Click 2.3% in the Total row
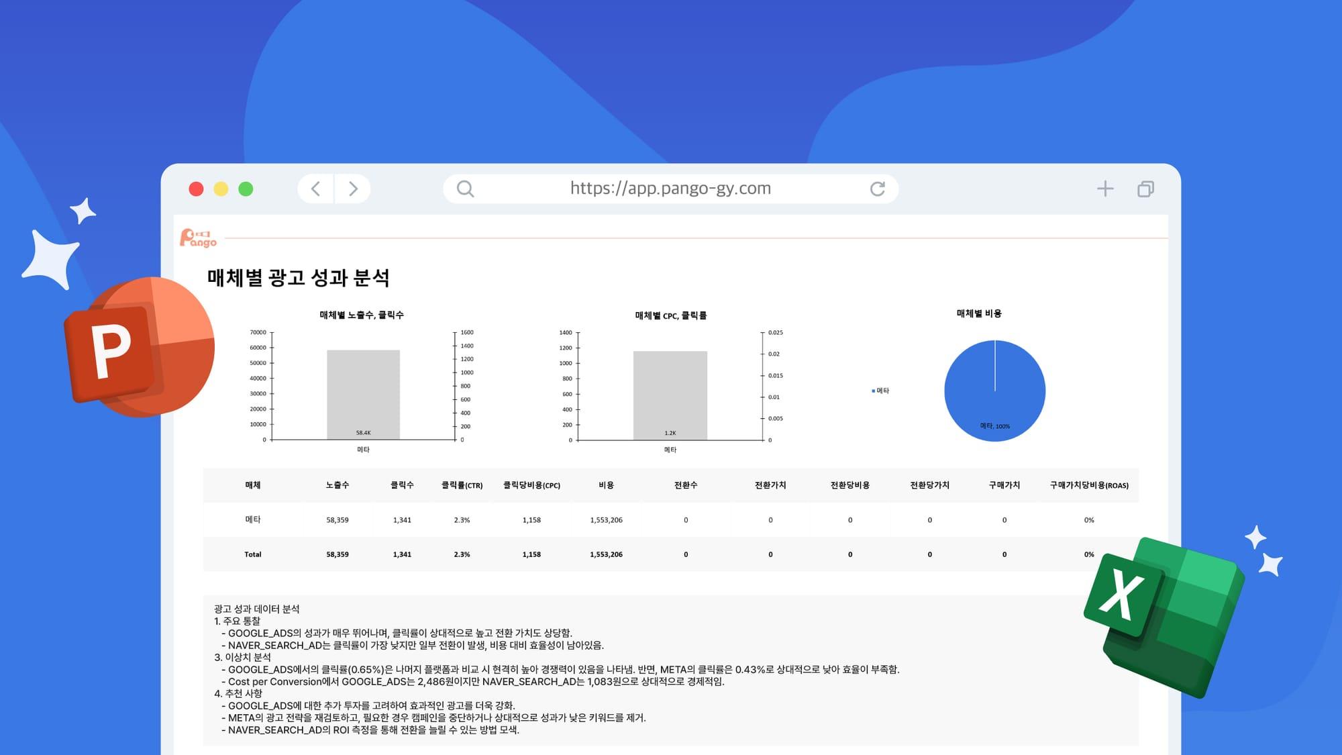This screenshot has height=755, width=1342. [462, 554]
